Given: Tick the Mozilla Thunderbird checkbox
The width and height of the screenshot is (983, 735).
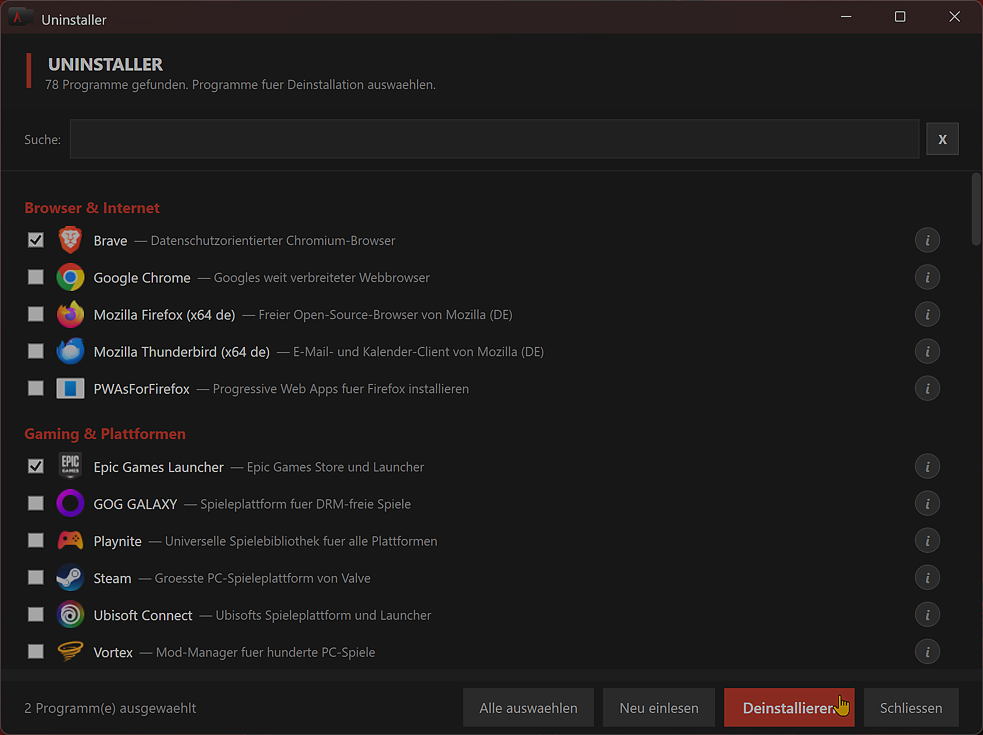Looking at the screenshot, I should (35, 351).
